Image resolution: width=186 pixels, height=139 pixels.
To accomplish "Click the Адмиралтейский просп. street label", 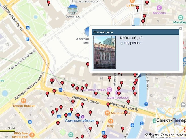I will click(x=29, y=85).
